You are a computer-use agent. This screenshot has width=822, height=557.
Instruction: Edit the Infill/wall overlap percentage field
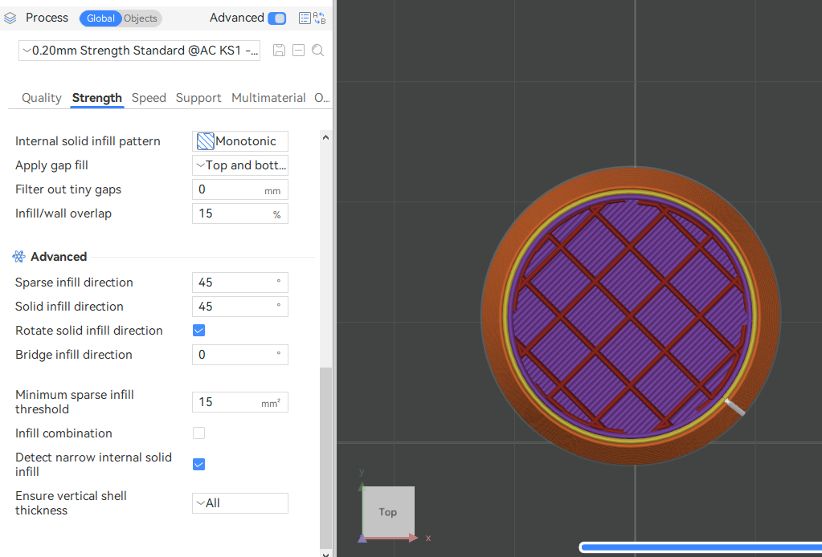tap(240, 213)
